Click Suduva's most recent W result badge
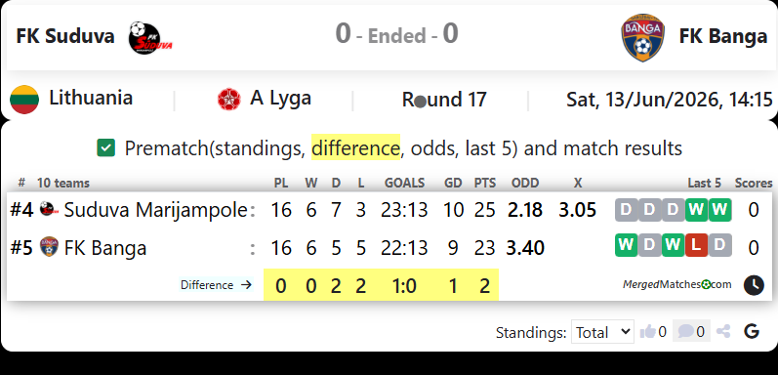The image size is (778, 375). [720, 210]
